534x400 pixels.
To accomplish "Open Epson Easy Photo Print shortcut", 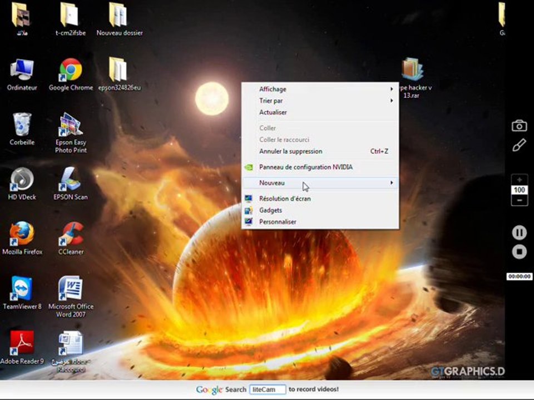I will [x=71, y=133].
